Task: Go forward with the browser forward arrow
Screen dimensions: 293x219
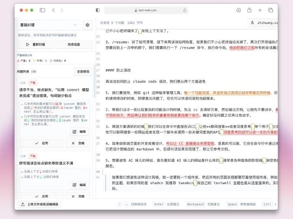Action: coord(62,10)
